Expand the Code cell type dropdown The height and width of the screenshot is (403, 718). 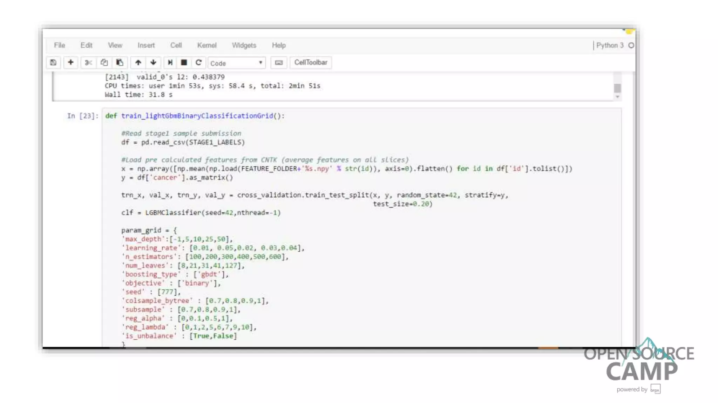[x=237, y=63]
